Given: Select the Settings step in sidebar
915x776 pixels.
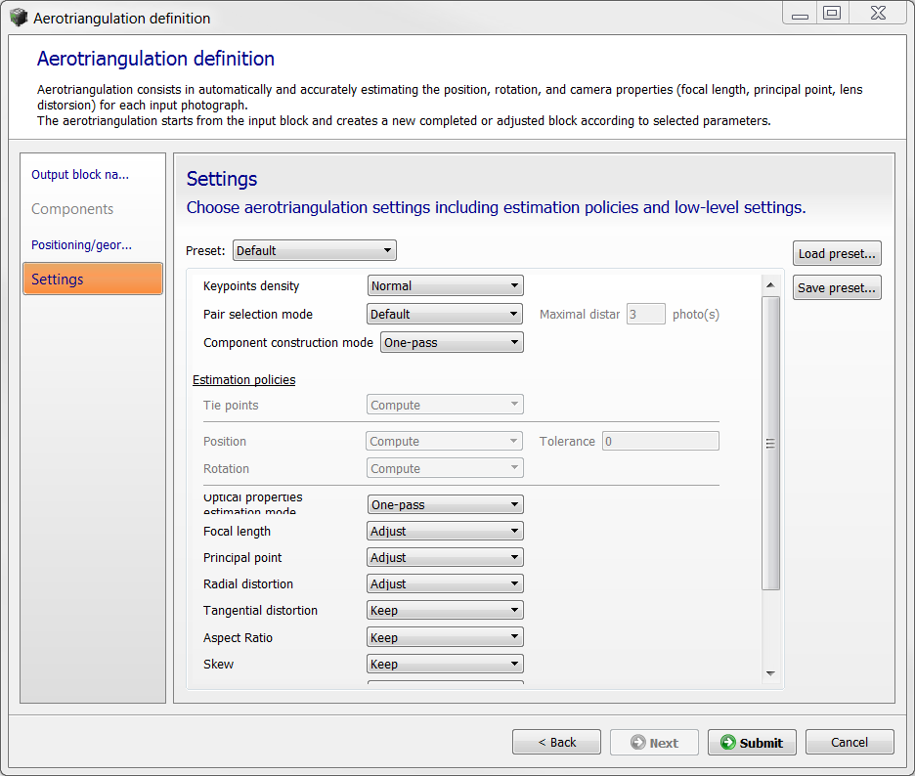Looking at the screenshot, I should click(x=92, y=280).
